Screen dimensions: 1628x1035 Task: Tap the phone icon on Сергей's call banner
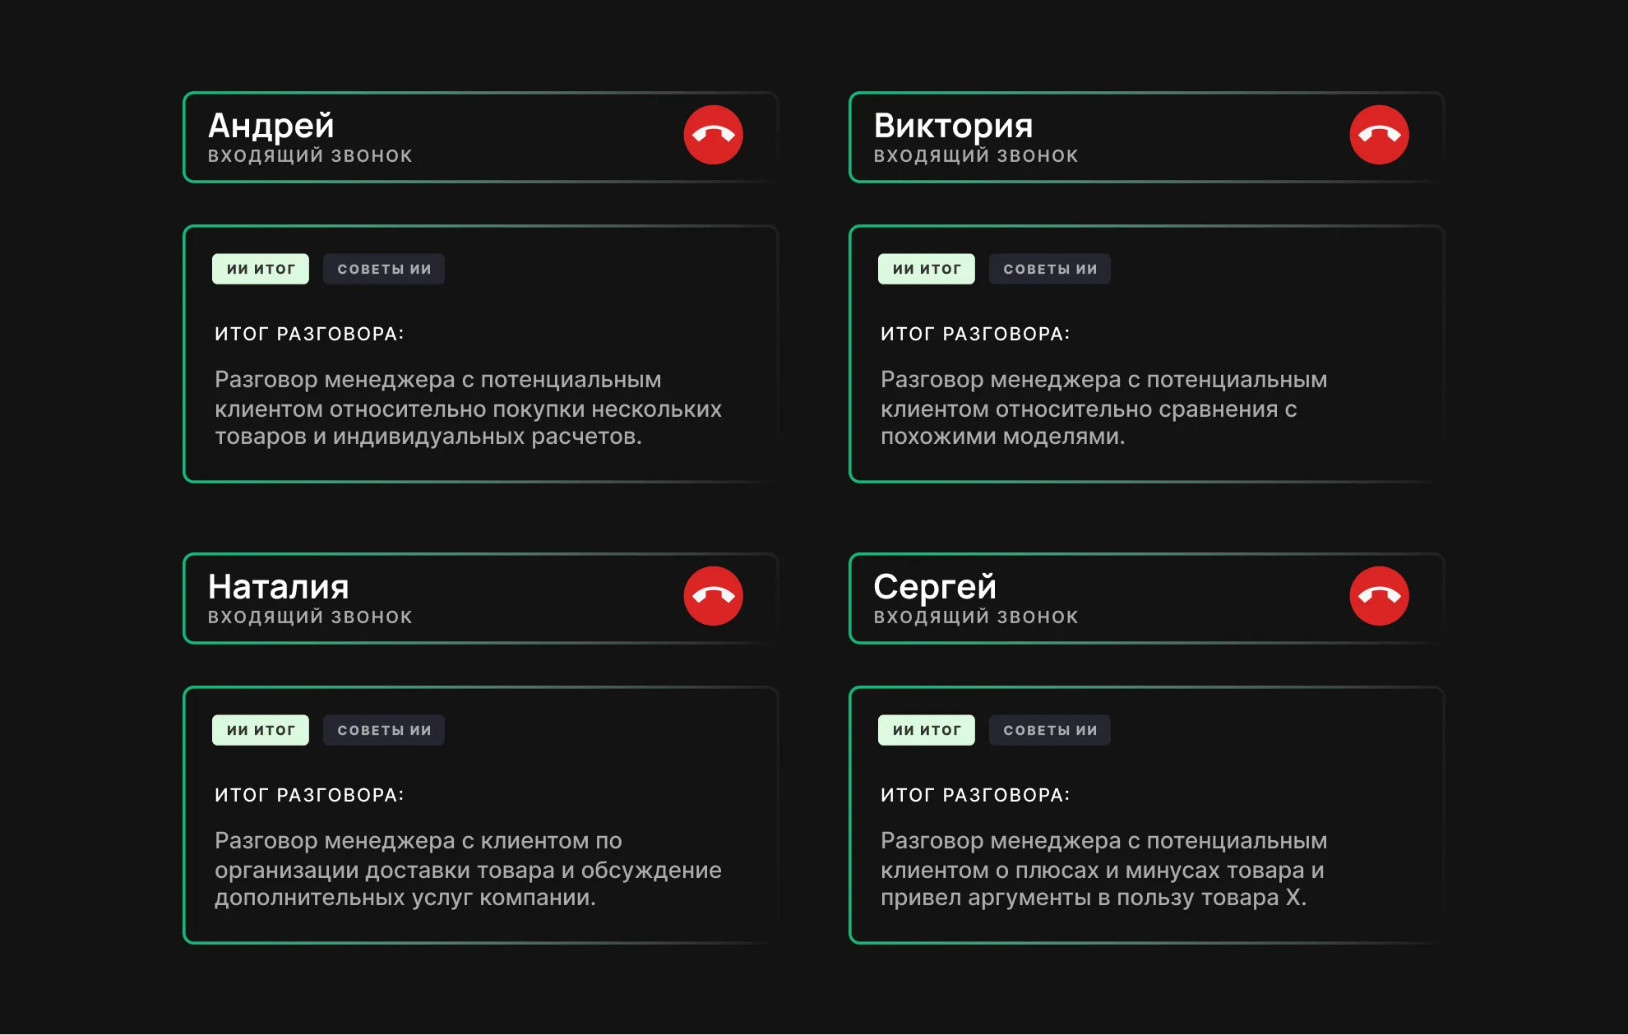click(1379, 594)
